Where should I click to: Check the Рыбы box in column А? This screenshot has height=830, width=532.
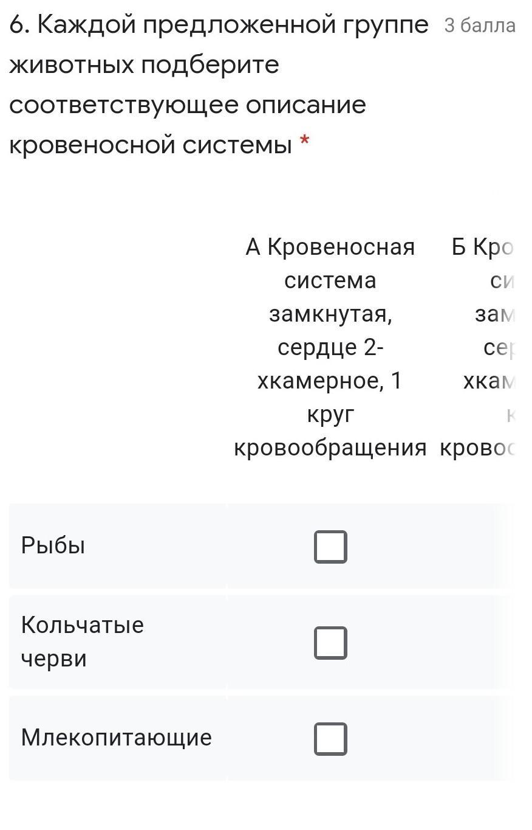tap(330, 547)
